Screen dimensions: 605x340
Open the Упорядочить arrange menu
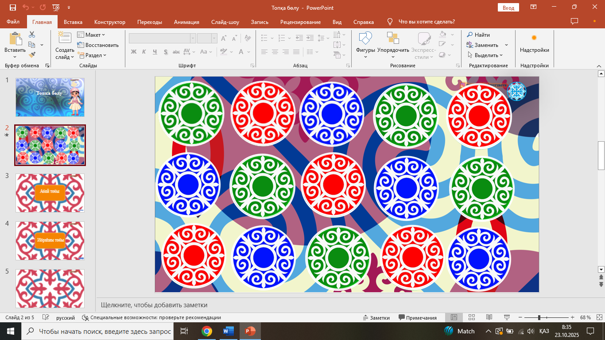tap(393, 39)
